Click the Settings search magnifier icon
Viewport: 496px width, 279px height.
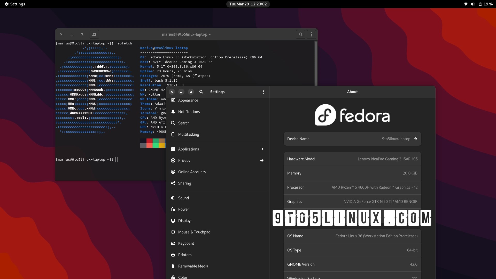point(201,92)
